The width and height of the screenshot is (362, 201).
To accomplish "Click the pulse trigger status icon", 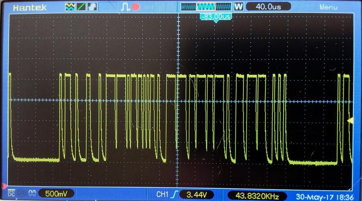I will tap(125, 7).
